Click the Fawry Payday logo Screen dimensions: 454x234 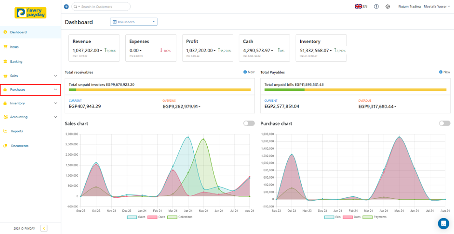(30, 13)
